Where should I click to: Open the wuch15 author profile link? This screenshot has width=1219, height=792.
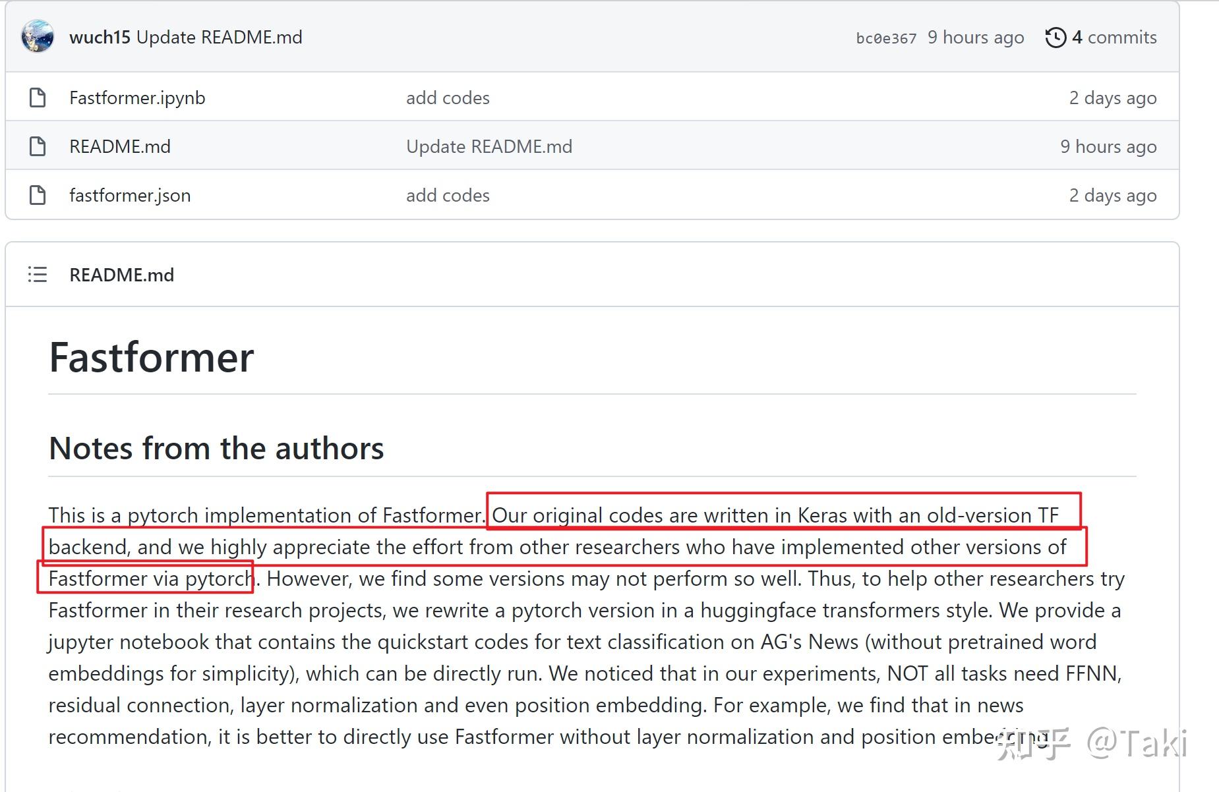point(100,38)
